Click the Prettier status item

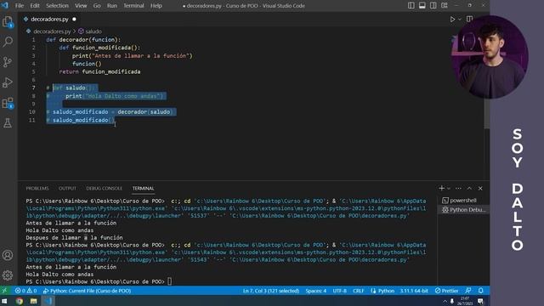tap(447, 291)
